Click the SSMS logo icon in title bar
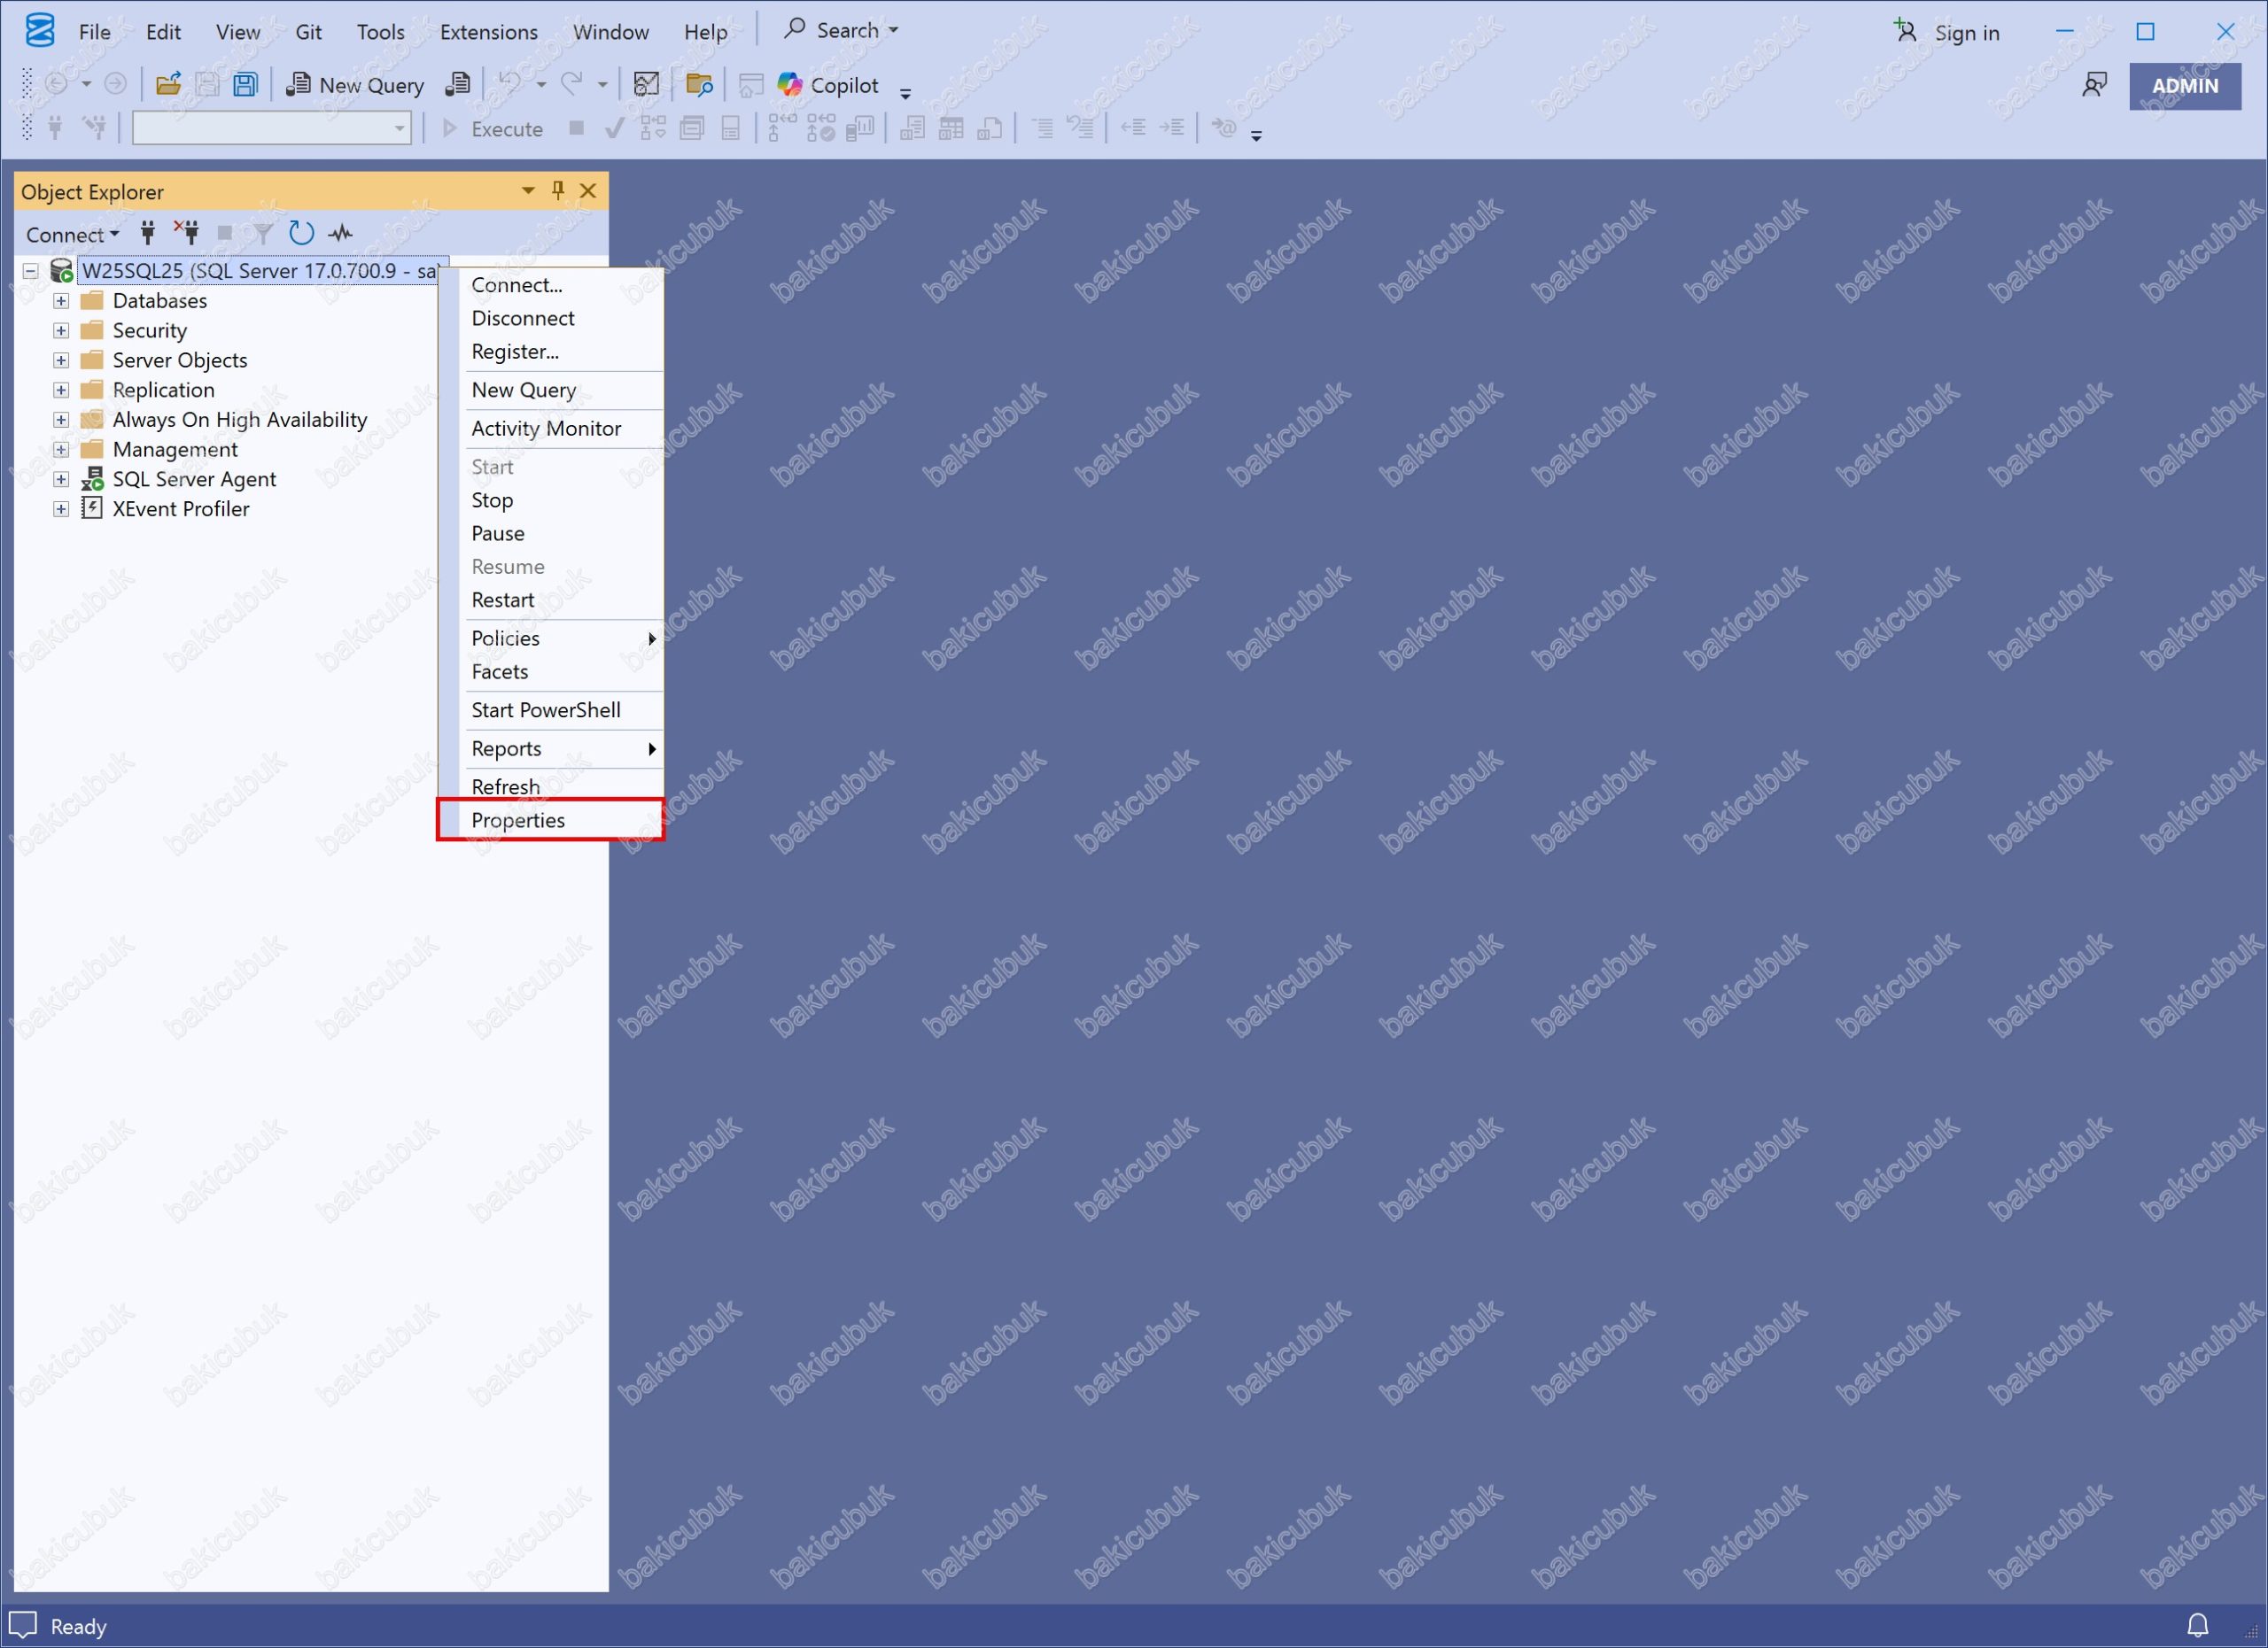 [40, 31]
